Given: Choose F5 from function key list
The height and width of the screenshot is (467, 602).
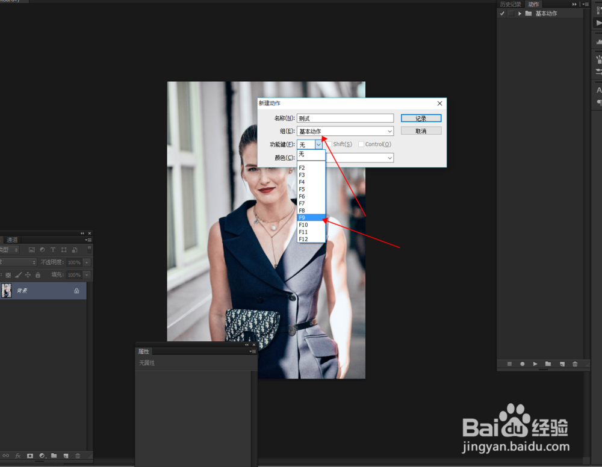Looking at the screenshot, I should click(311, 189).
